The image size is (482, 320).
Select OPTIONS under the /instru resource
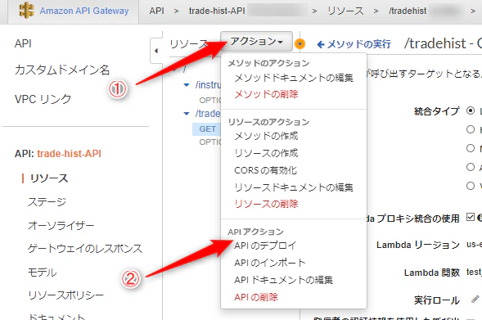point(209,100)
